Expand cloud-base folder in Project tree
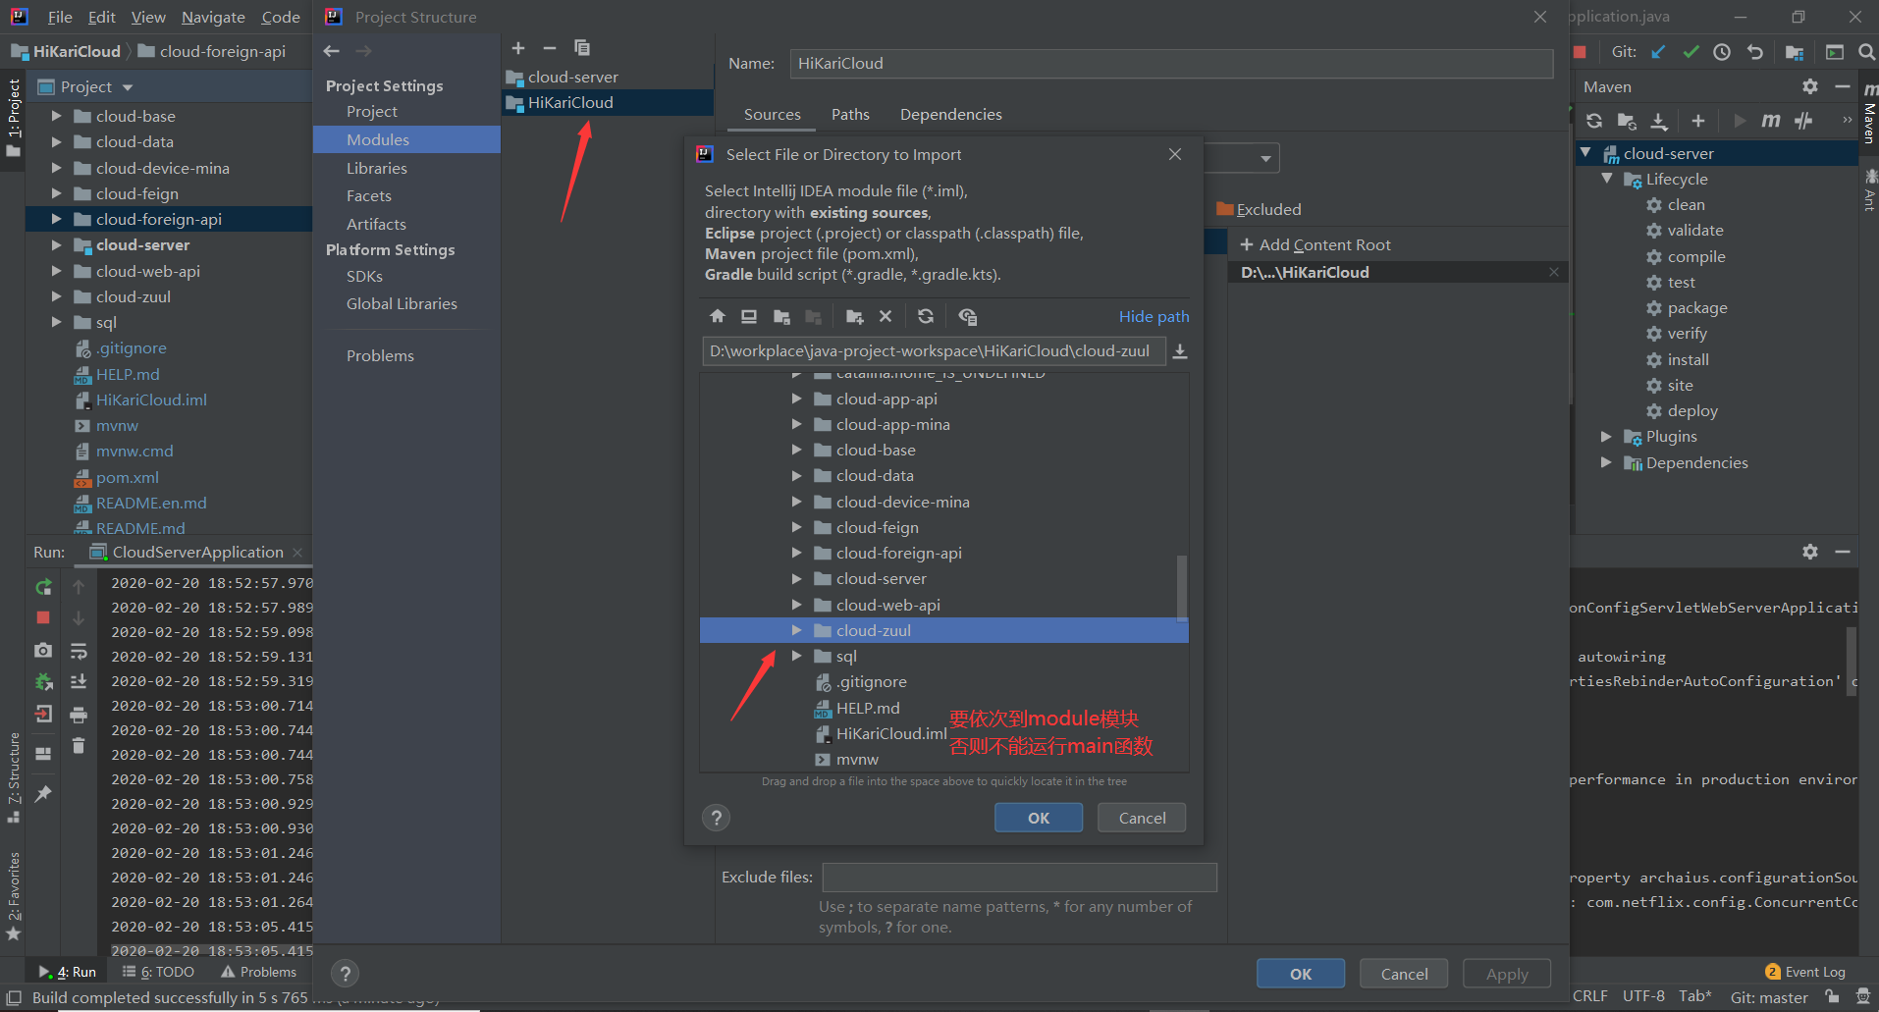Image resolution: width=1879 pixels, height=1012 pixels. click(56, 116)
